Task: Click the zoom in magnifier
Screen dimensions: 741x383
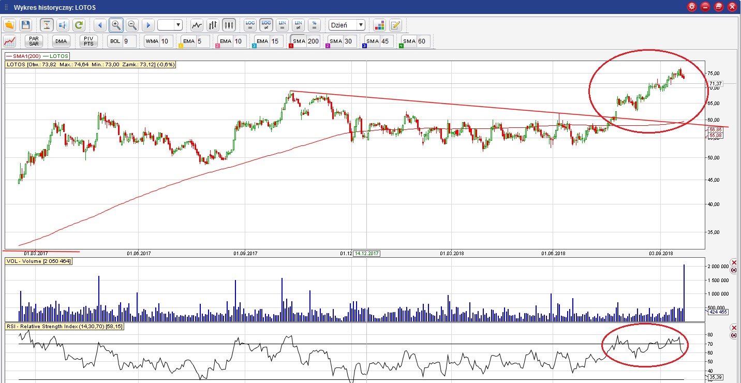Action: pyautogui.click(x=116, y=25)
